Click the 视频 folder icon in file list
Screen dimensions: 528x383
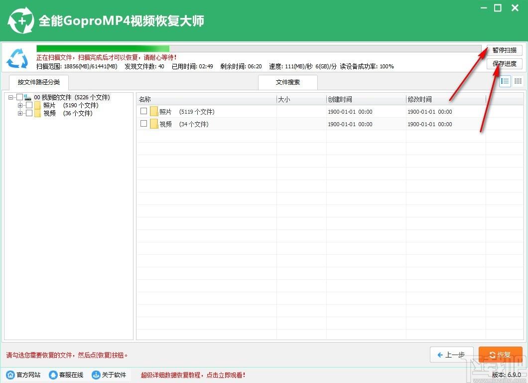click(154, 124)
